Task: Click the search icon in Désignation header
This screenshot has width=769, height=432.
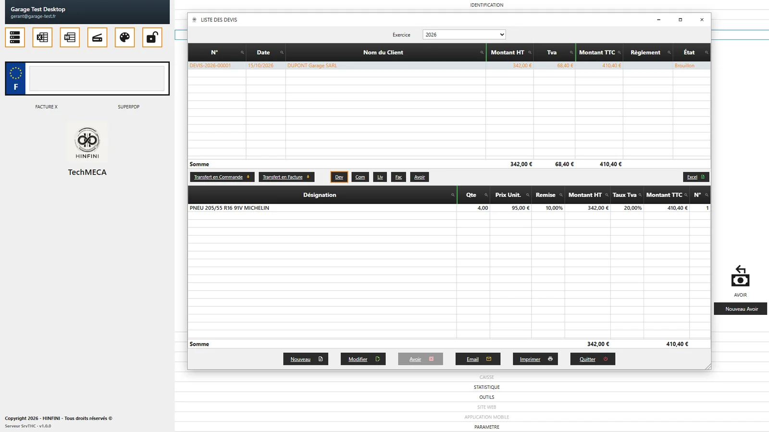Action: coord(452,195)
